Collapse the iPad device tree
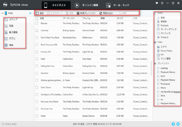The image size is (182, 127). pos(2,13)
